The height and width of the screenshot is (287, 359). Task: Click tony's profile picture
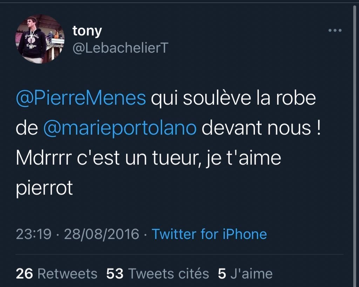(x=40, y=39)
